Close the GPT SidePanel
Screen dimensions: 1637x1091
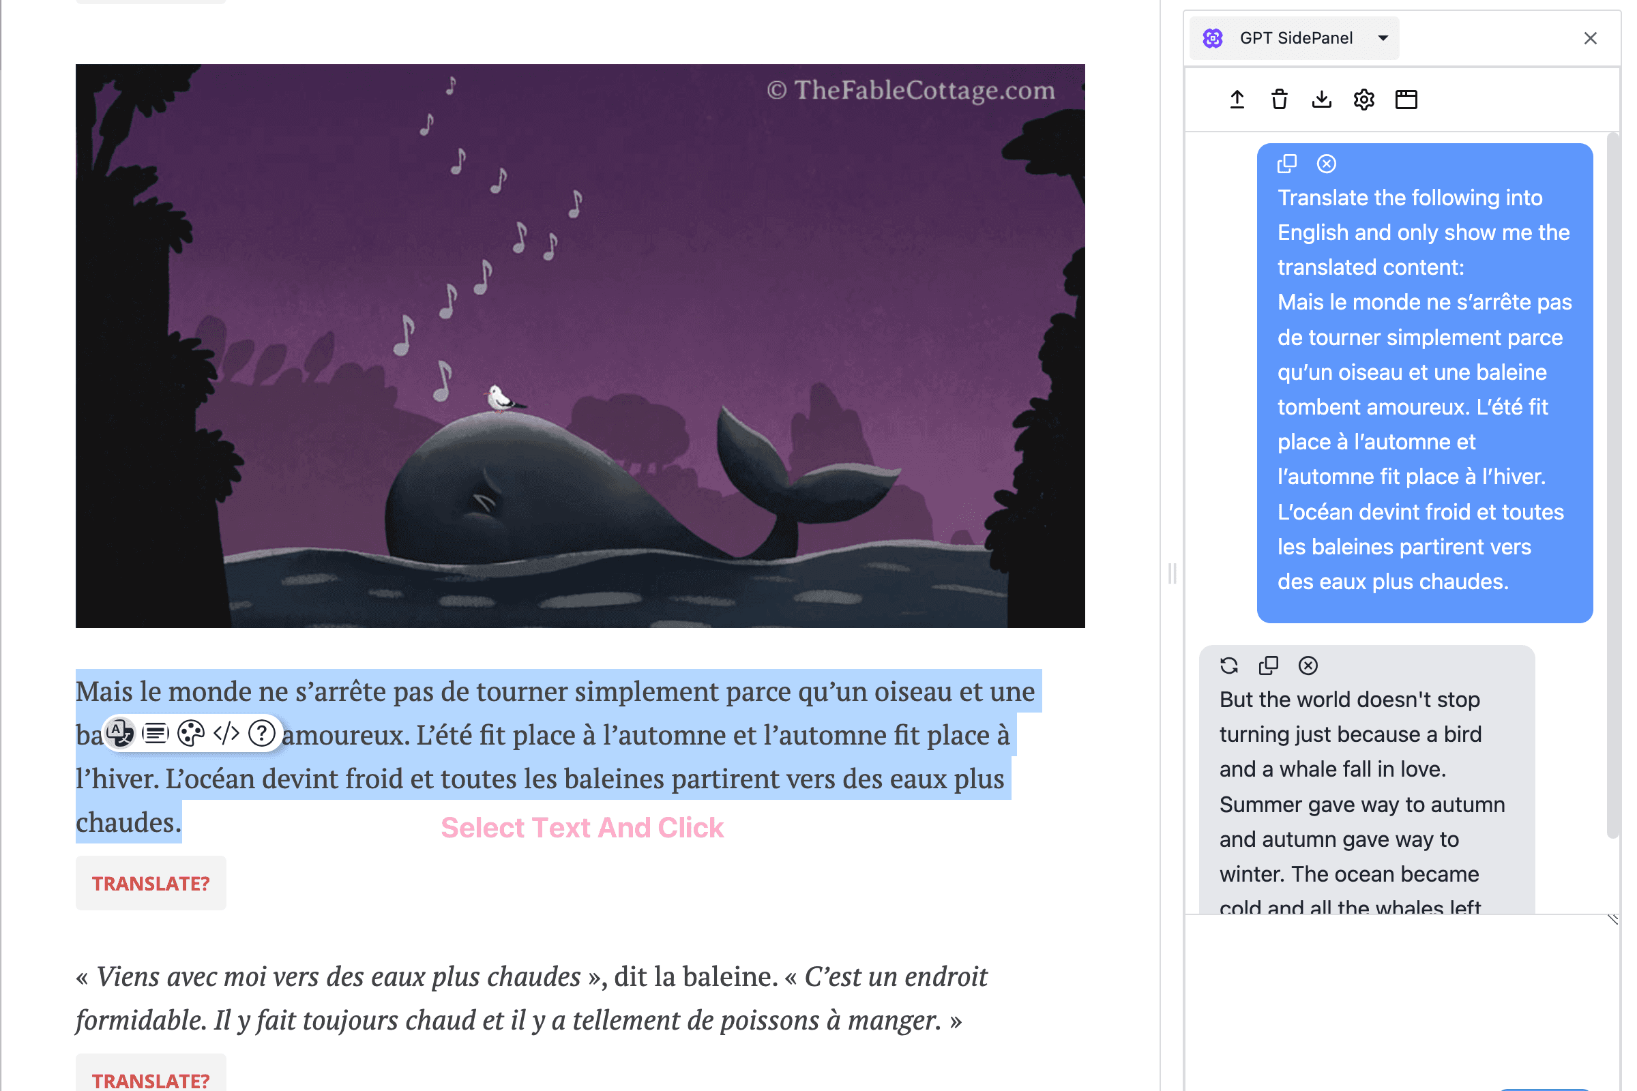tap(1591, 38)
